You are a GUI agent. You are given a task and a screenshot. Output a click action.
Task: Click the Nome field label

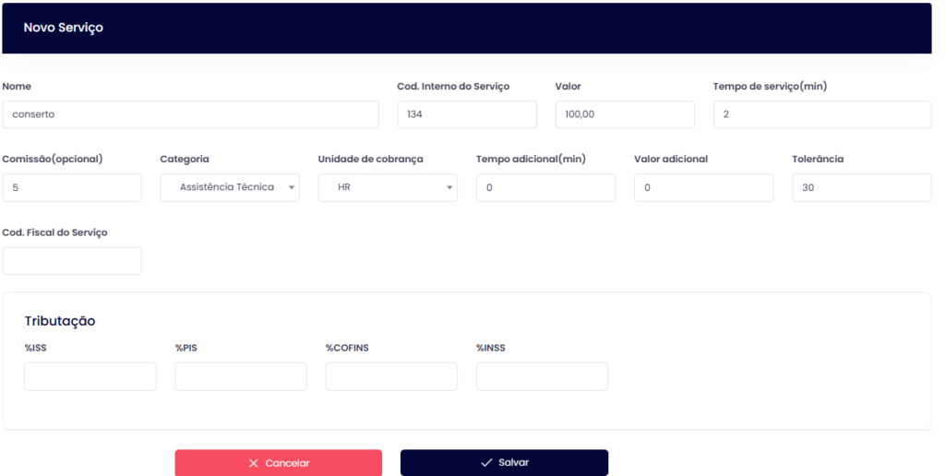[17, 86]
